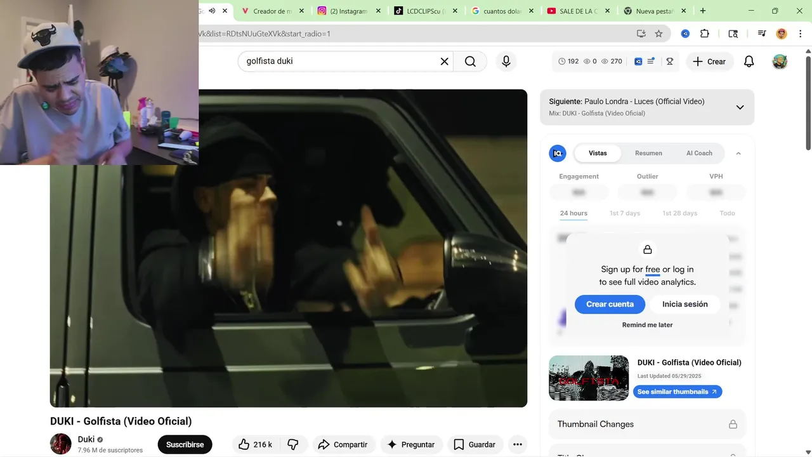Close the Creador de m tab
The width and height of the screenshot is (812, 457).
tap(301, 11)
